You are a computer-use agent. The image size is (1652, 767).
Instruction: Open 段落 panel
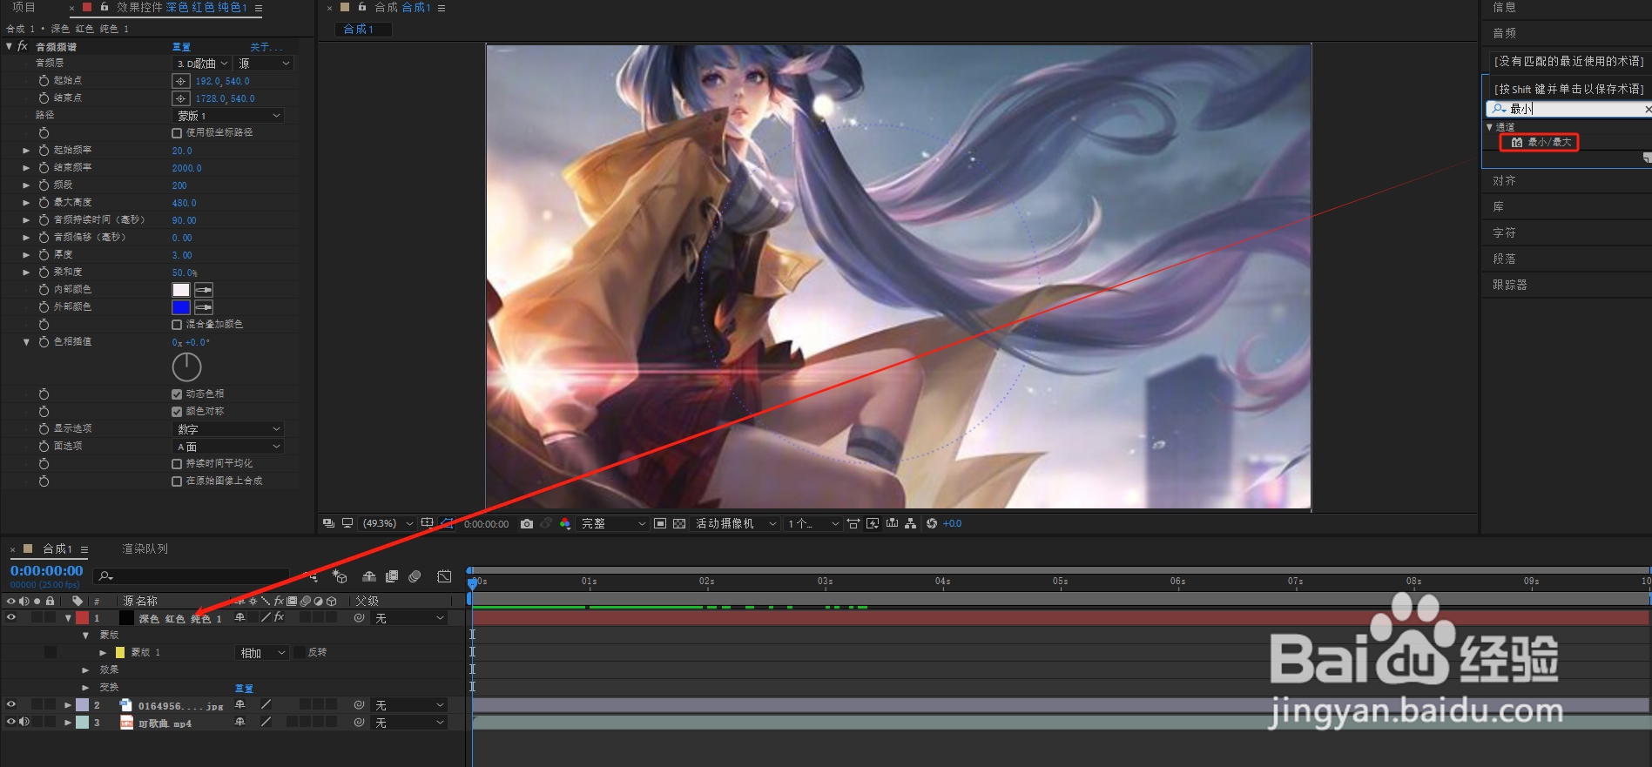(x=1504, y=259)
